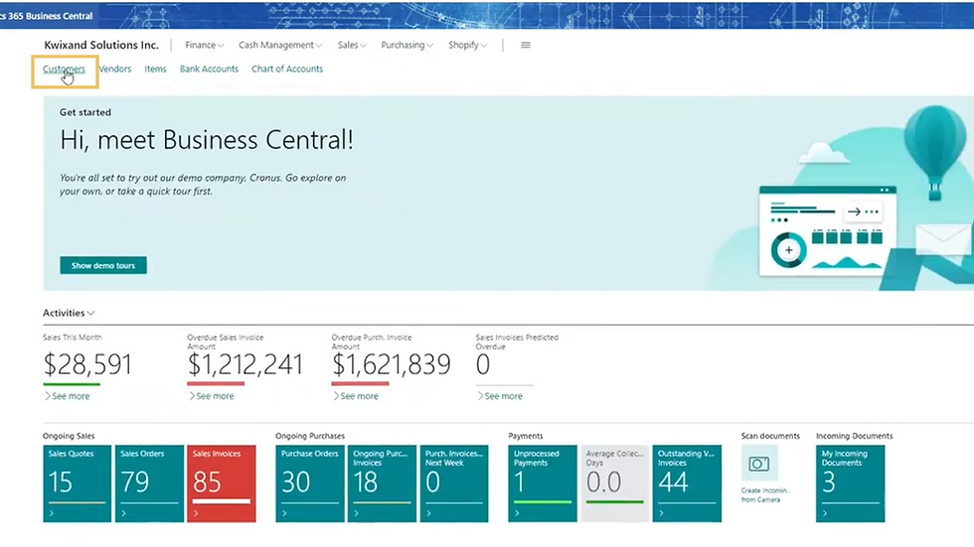Collapse the Activities section

click(69, 313)
